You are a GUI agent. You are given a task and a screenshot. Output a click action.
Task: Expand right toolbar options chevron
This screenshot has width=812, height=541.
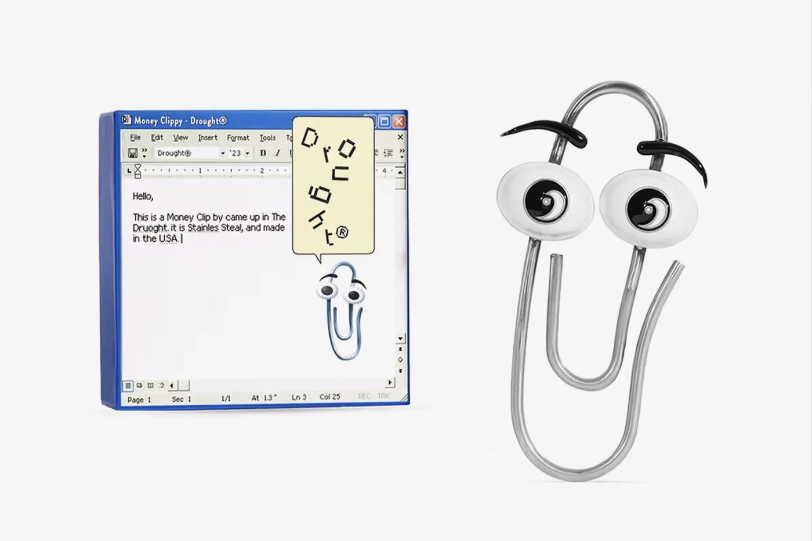[401, 153]
